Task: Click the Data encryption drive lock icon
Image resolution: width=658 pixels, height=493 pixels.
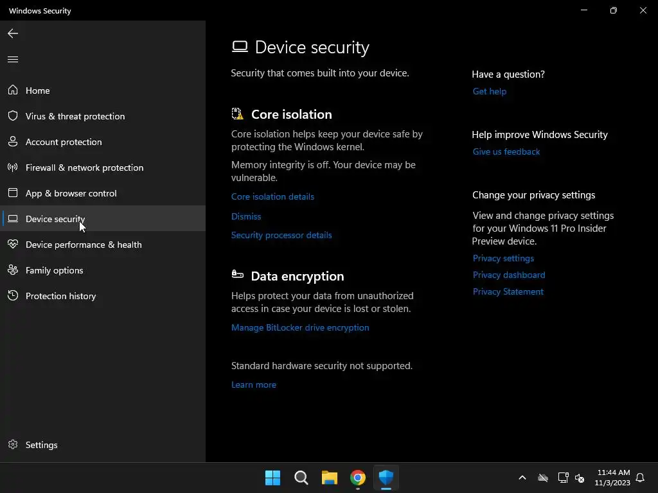Action: click(x=238, y=274)
